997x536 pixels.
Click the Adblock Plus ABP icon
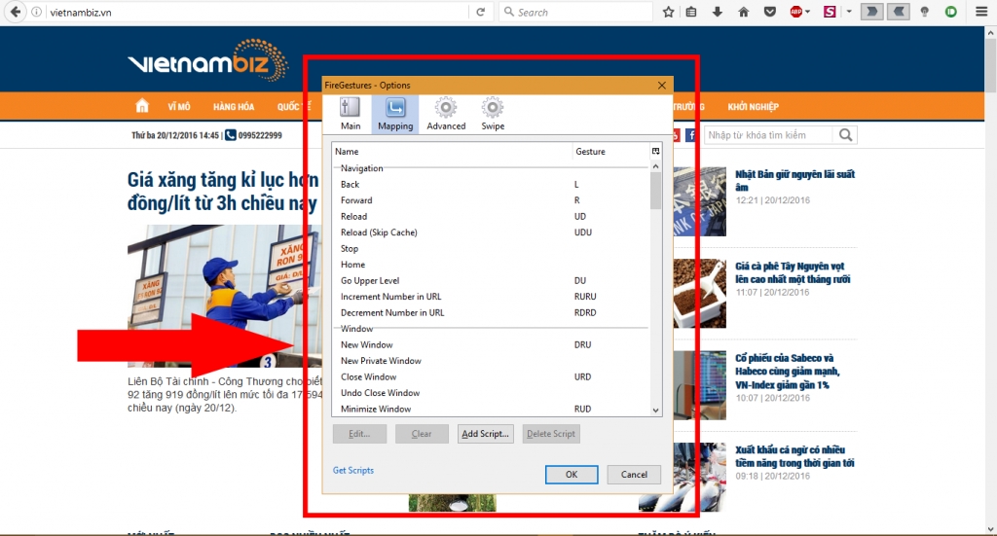coord(796,12)
